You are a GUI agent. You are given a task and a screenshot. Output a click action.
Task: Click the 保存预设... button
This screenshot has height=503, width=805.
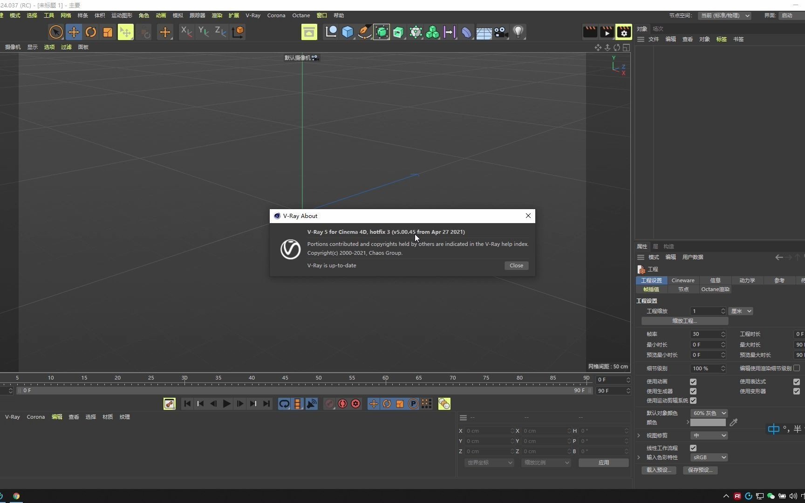tap(700, 470)
